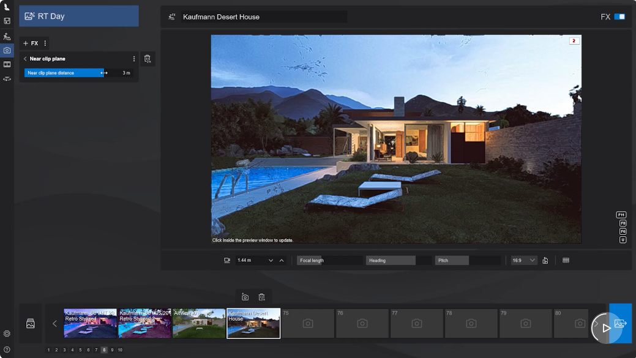Switch to Build mode icon
Image resolution: width=636 pixels, height=358 pixels.
pos(7,37)
